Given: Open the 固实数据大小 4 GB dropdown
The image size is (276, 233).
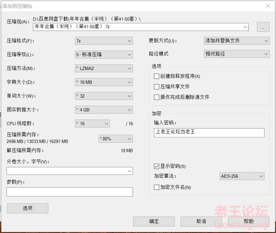Looking at the screenshot, I should (104, 110).
